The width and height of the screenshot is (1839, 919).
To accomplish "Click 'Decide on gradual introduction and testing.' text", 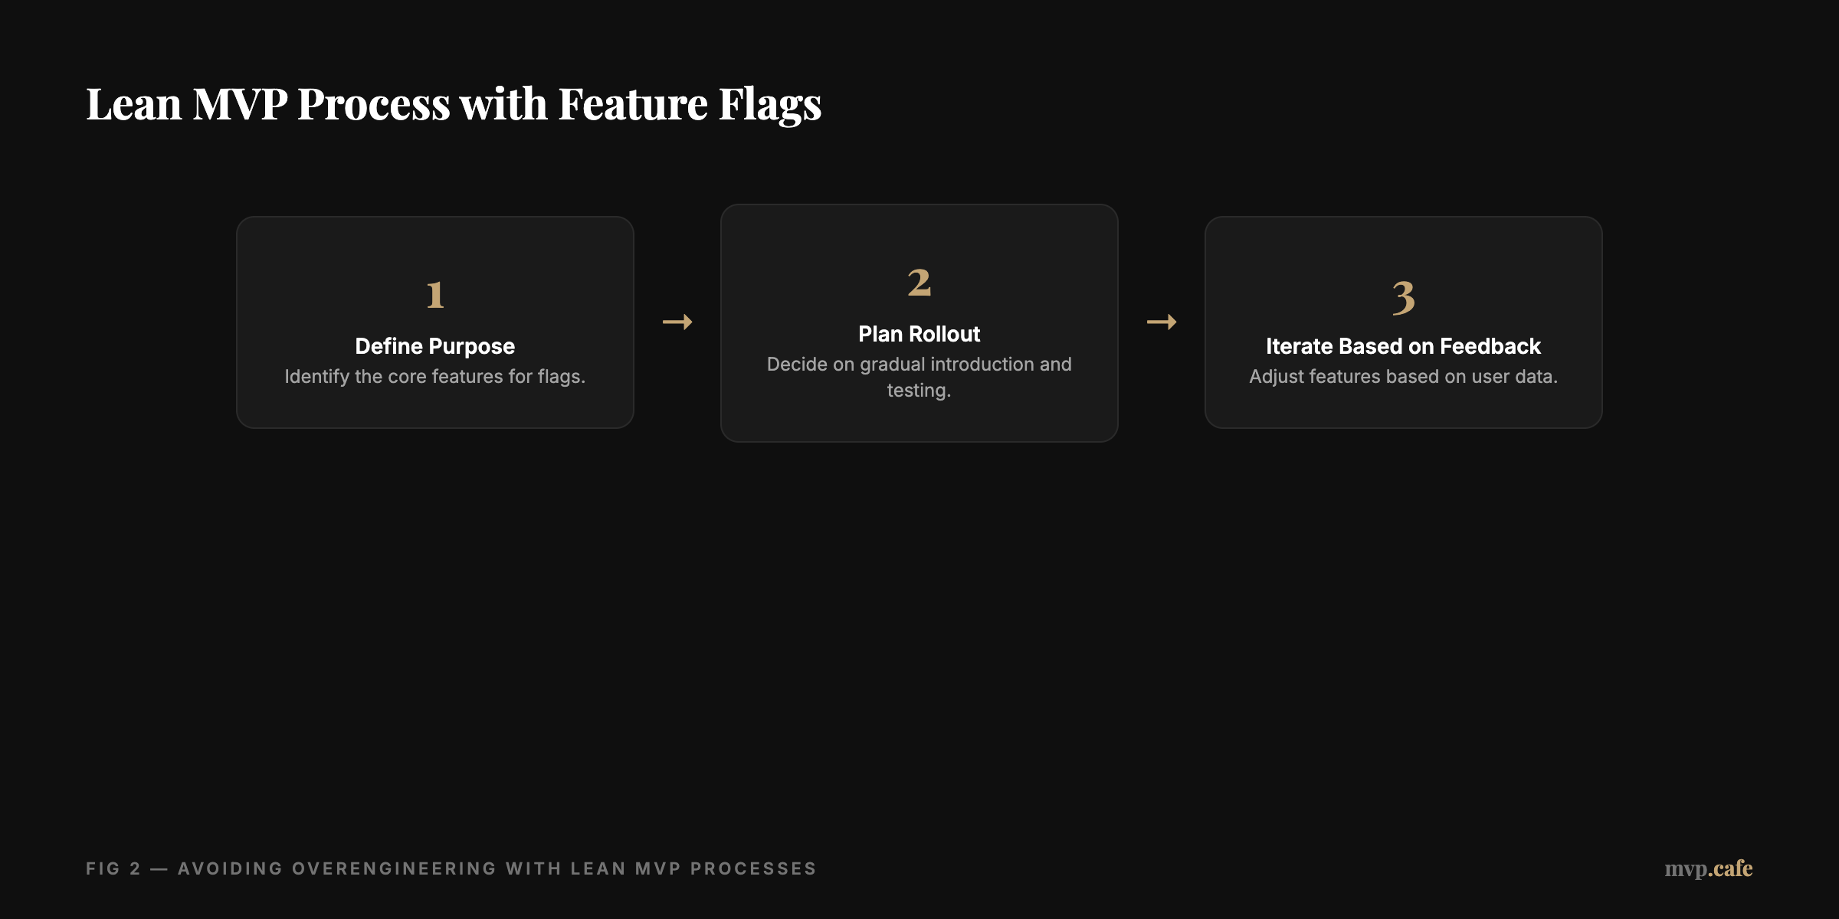I will pos(919,377).
